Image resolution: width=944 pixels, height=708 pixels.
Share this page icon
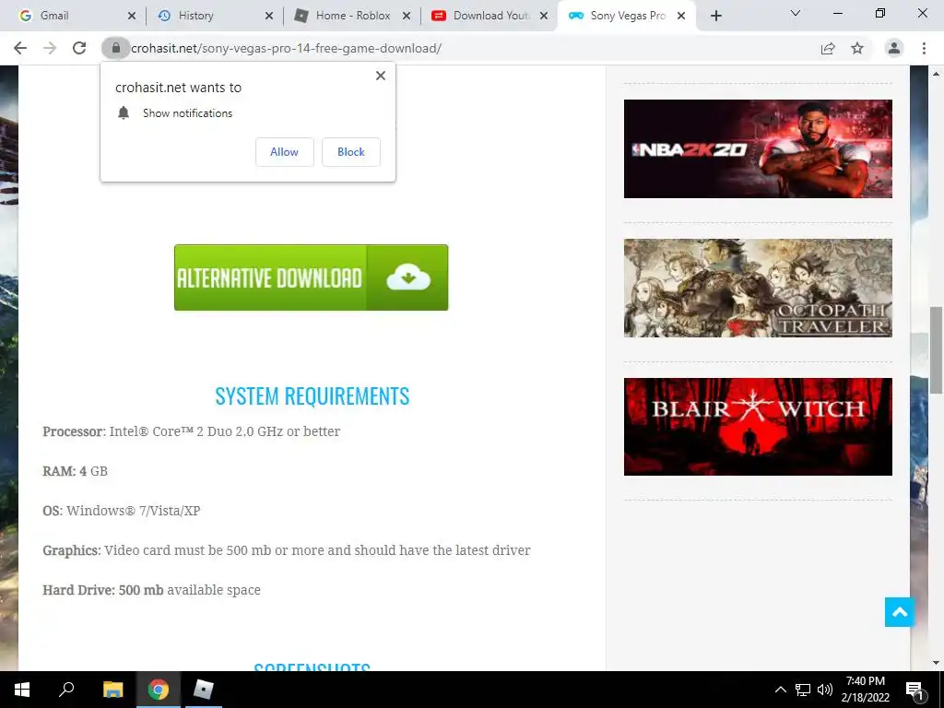[828, 48]
